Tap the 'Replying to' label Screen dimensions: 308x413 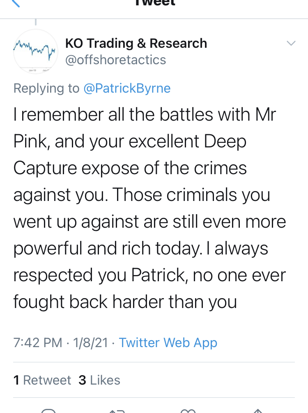(x=46, y=88)
